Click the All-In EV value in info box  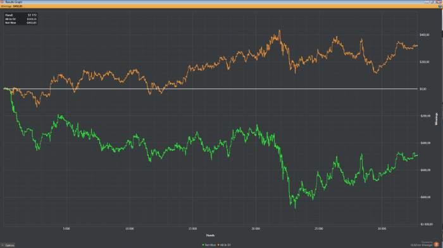[x=32, y=19]
